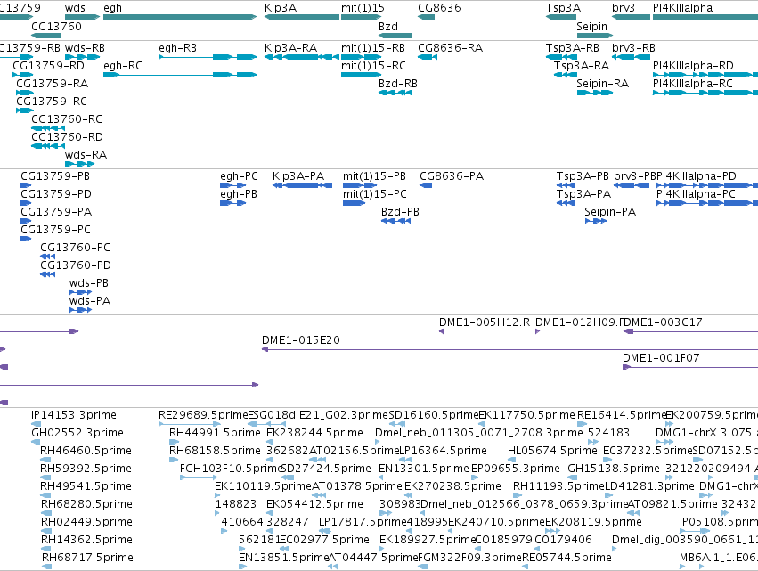Click the SD16160.5prime EST
The height and width of the screenshot is (571, 758).
point(397,424)
